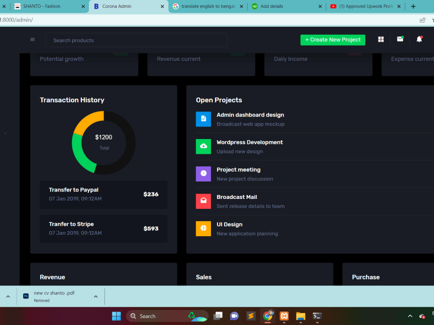Open the 'Admin dashboard design' project entry
The height and width of the screenshot is (325, 434).
[250, 115]
